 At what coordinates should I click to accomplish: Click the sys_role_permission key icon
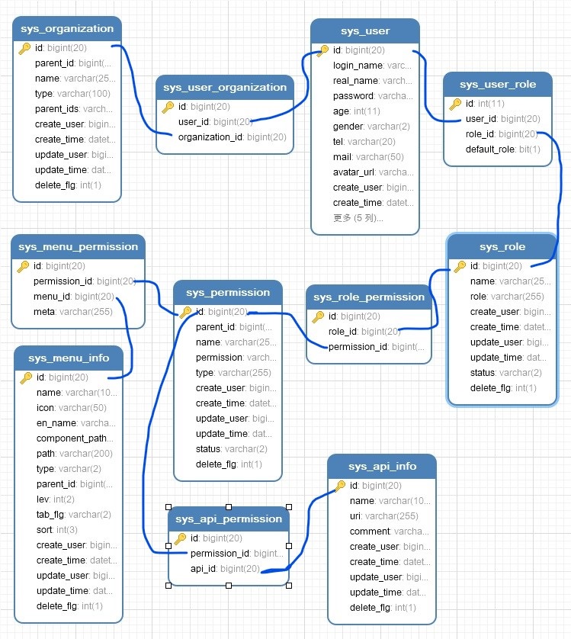[x=319, y=316]
